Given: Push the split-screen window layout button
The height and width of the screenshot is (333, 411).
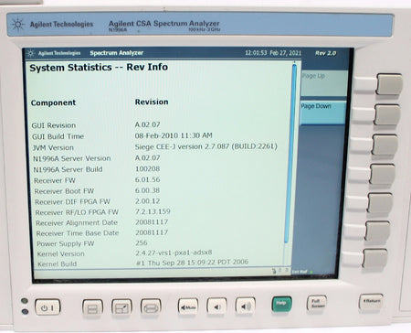Looking at the screenshot, I should point(92,307).
